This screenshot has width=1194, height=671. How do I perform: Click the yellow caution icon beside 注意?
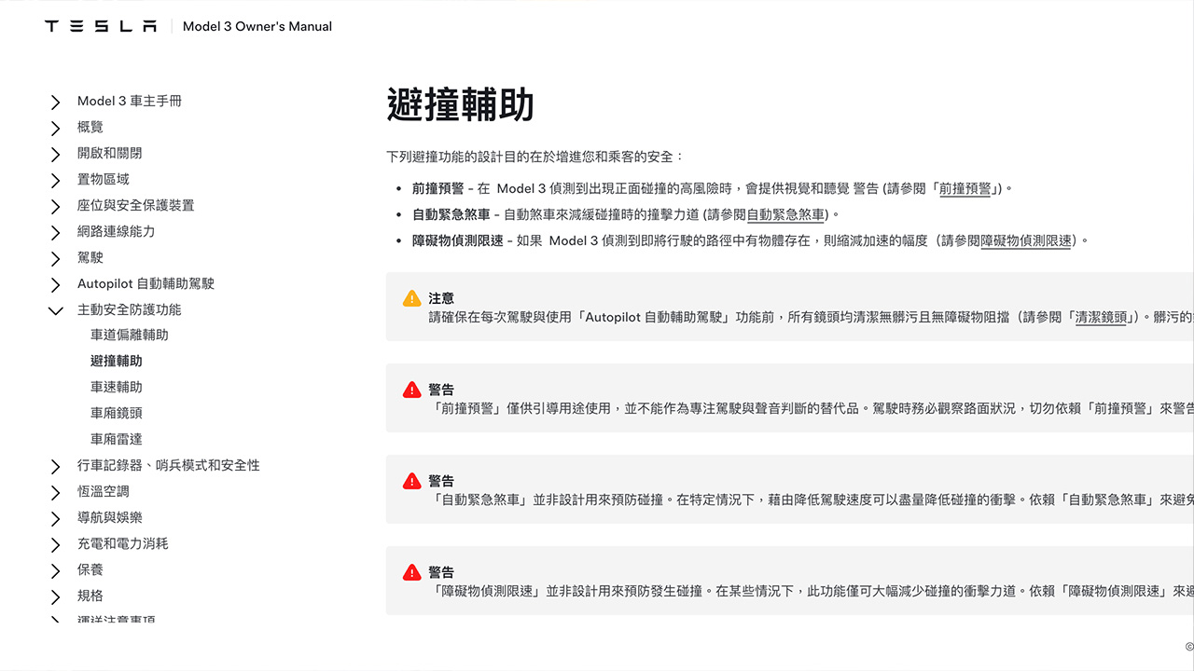pyautogui.click(x=411, y=299)
